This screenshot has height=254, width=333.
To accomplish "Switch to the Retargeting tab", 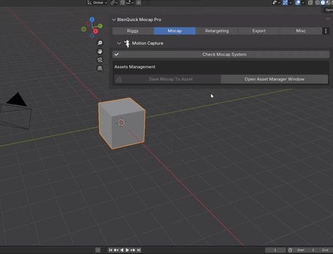I will point(217,31).
